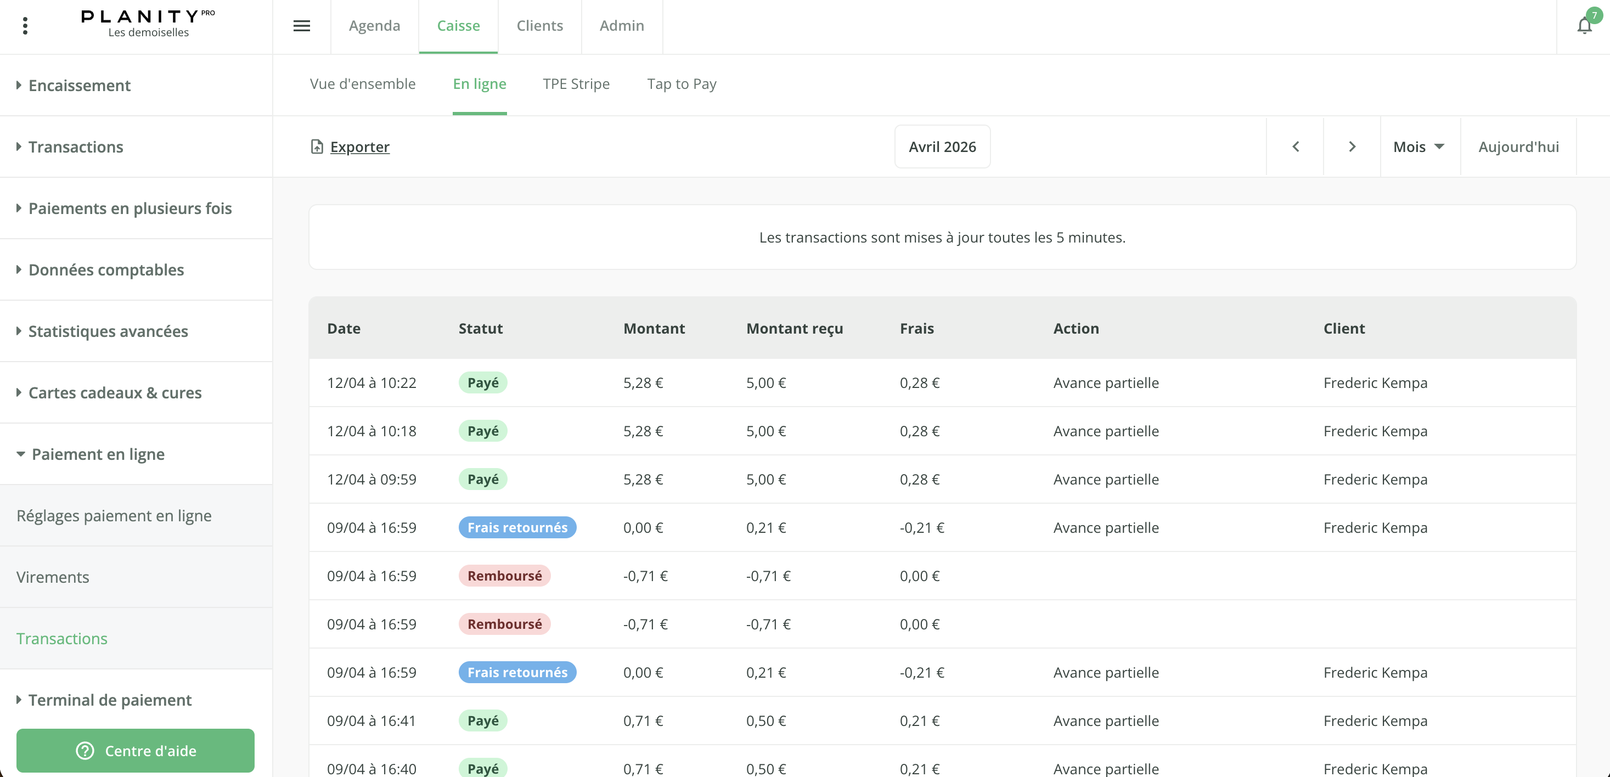Click the export file icon

click(317, 147)
